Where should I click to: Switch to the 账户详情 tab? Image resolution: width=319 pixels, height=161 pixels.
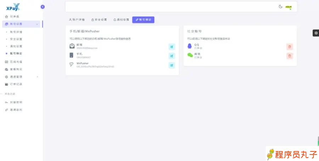77,20
